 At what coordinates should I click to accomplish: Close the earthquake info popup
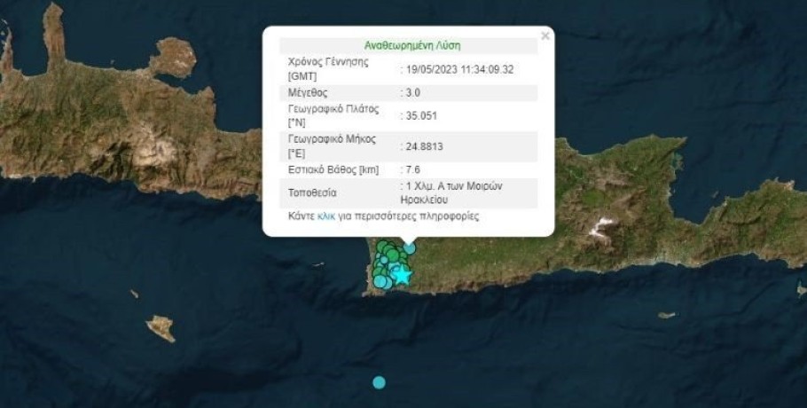click(545, 36)
